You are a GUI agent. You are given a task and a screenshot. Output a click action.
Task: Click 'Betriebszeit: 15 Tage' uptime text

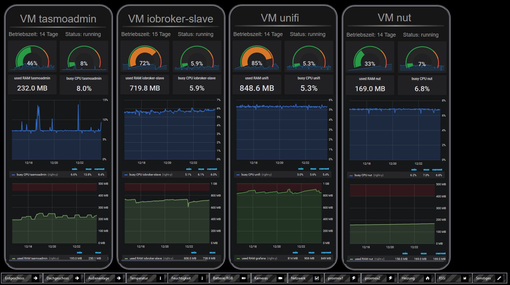[146, 34]
